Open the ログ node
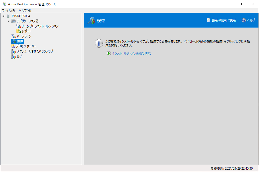Viewport: 259px width, 172px height. pos(19,56)
